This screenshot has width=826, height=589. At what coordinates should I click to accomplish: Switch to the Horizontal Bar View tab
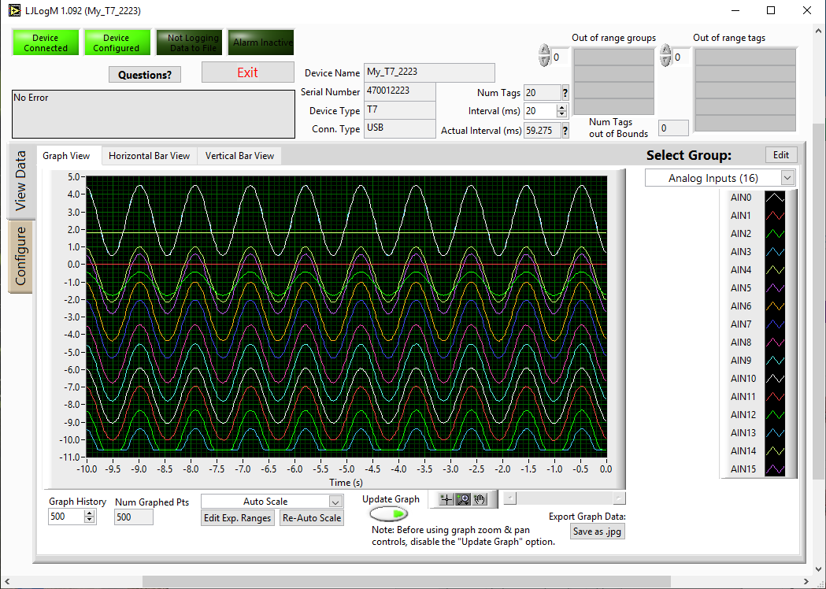(149, 155)
